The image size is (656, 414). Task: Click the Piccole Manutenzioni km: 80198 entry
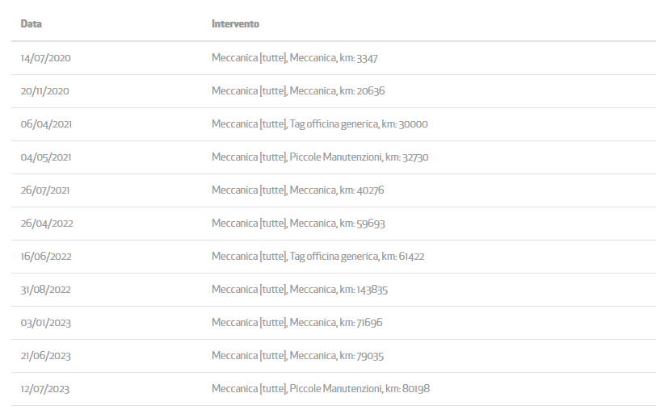(321, 389)
